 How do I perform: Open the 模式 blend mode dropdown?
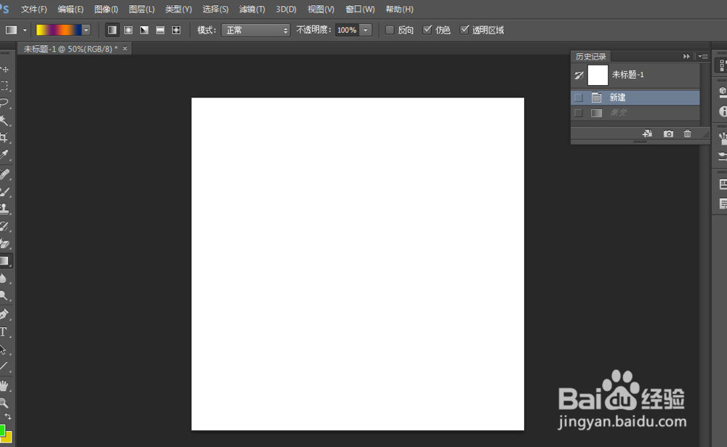(255, 30)
